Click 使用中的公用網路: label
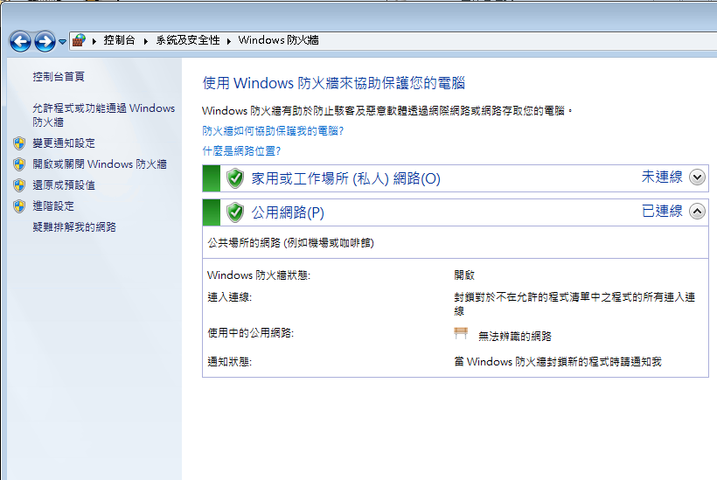Viewport: 717px width, 480px height. pos(251,333)
